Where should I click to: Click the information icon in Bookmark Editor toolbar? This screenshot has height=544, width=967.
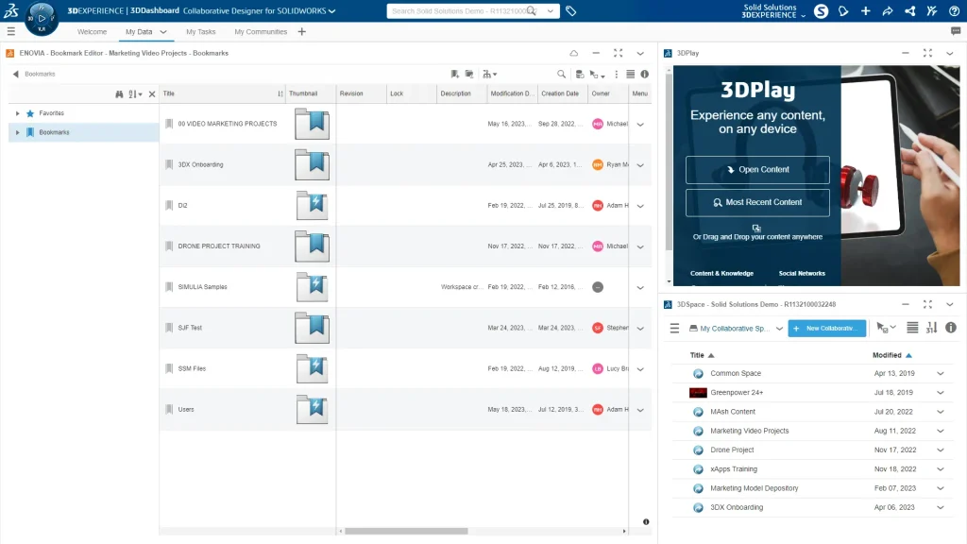coord(644,74)
